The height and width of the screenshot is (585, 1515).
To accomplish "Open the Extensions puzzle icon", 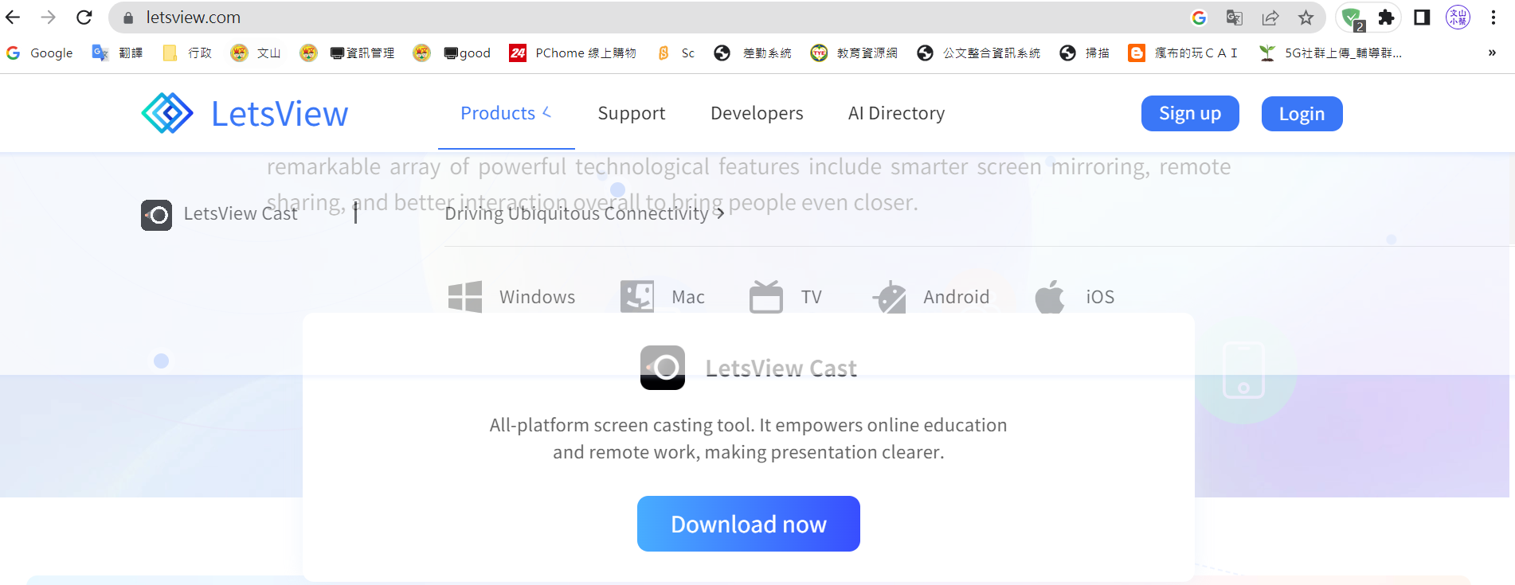I will pos(1387,18).
